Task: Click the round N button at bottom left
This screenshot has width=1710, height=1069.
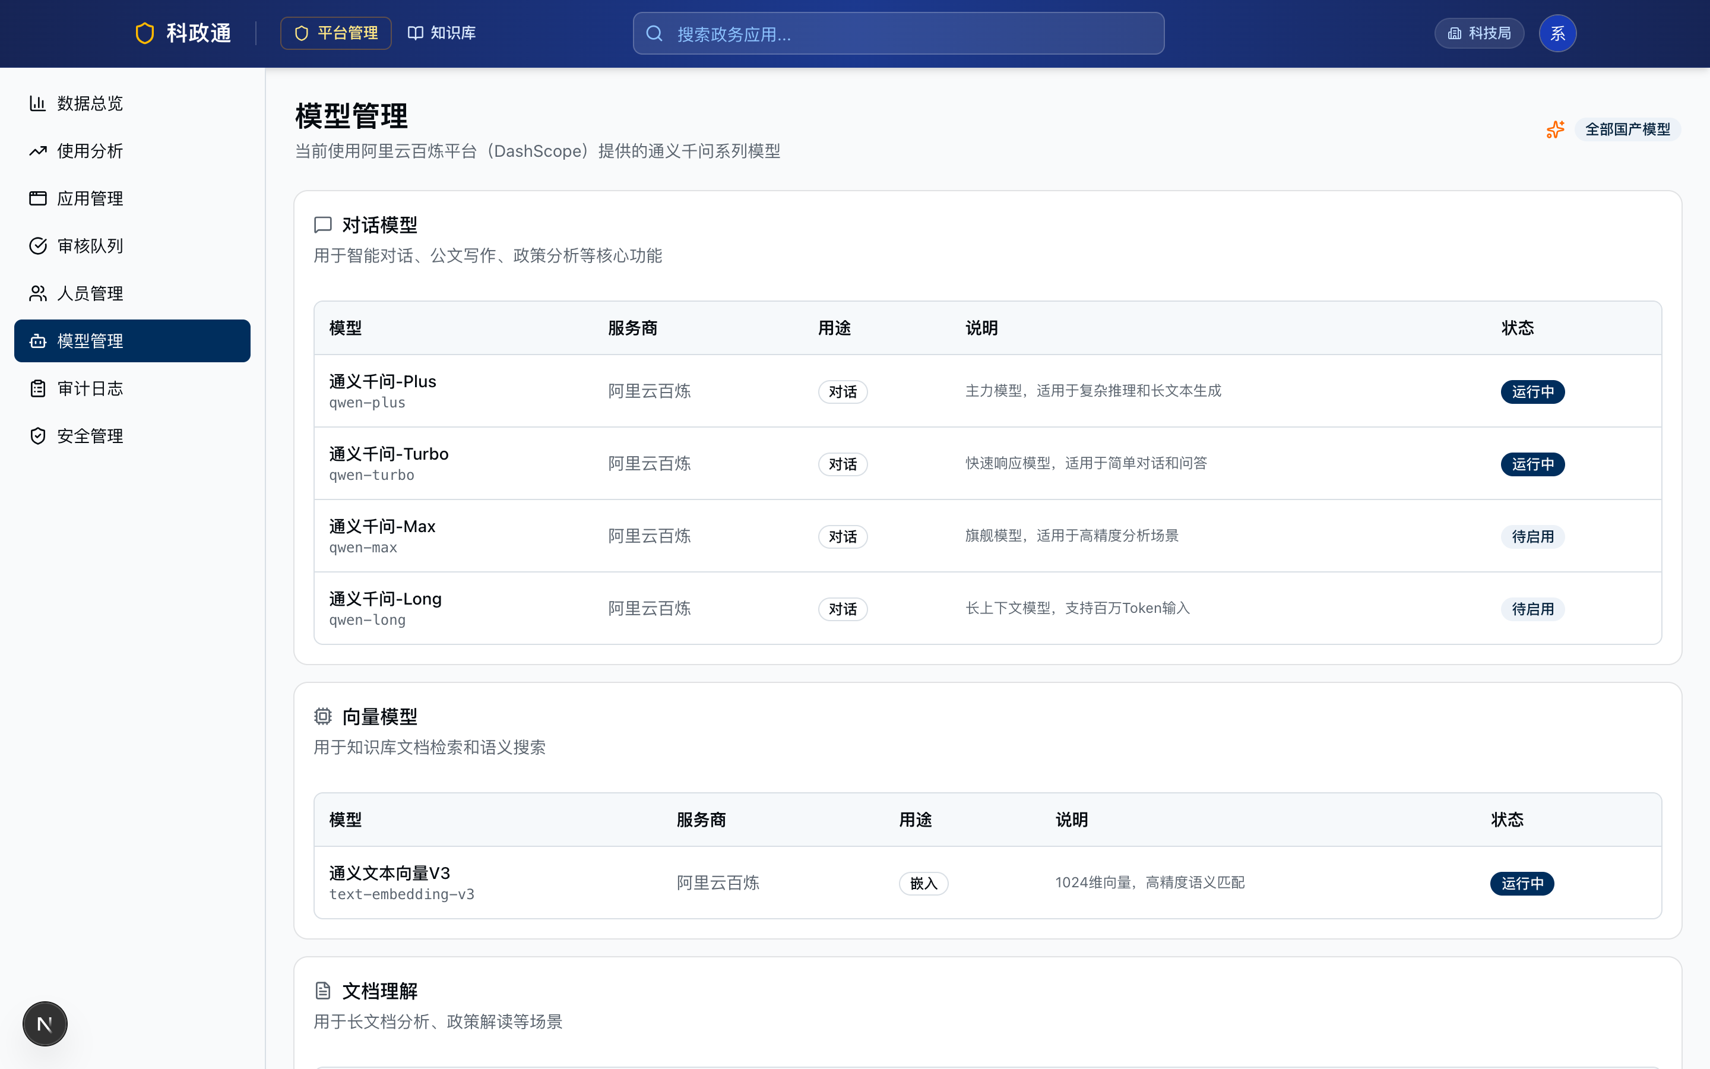Action: [x=45, y=1023]
